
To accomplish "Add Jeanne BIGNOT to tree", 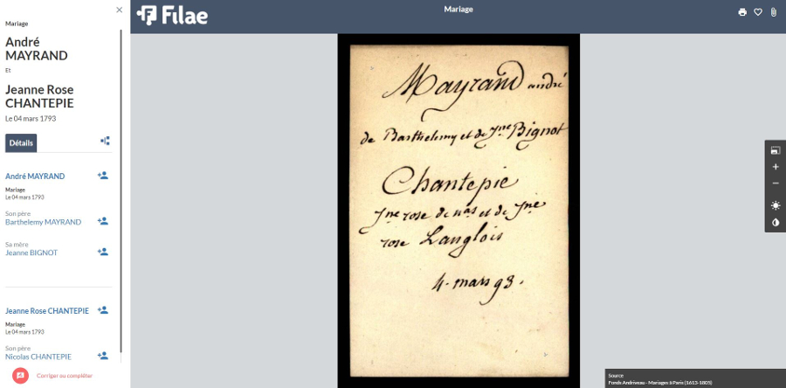I will click(x=103, y=253).
